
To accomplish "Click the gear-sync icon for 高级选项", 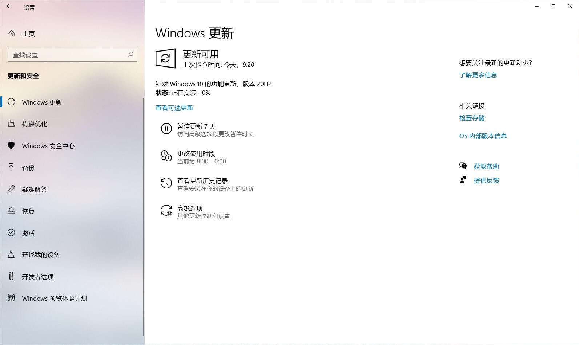I will click(166, 210).
